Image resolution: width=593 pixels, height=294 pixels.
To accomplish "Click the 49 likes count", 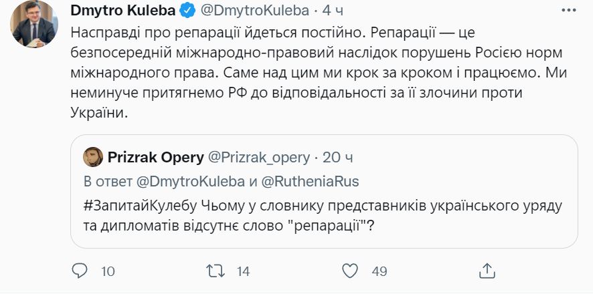I will coord(379,271).
